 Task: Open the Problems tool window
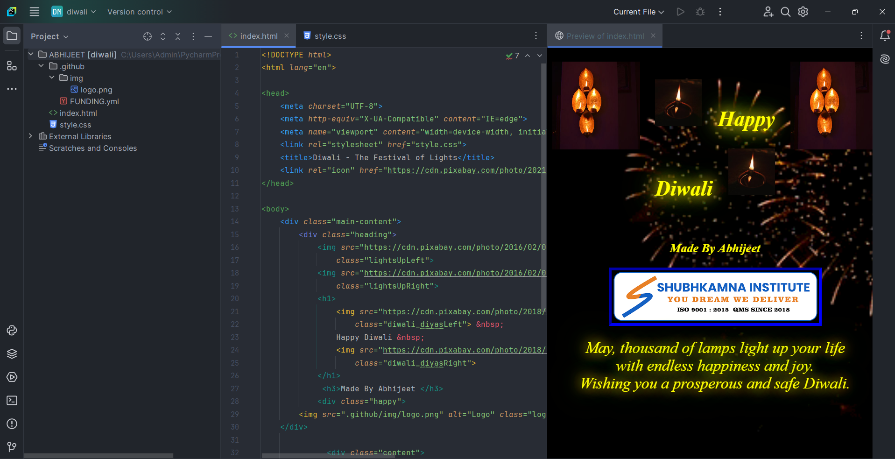tap(12, 424)
